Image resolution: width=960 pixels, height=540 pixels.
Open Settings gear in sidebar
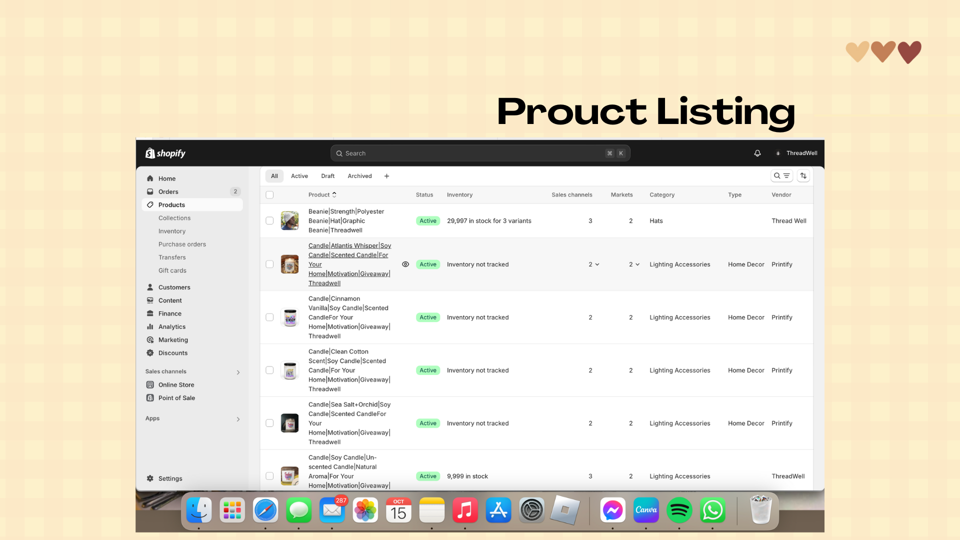(x=150, y=478)
